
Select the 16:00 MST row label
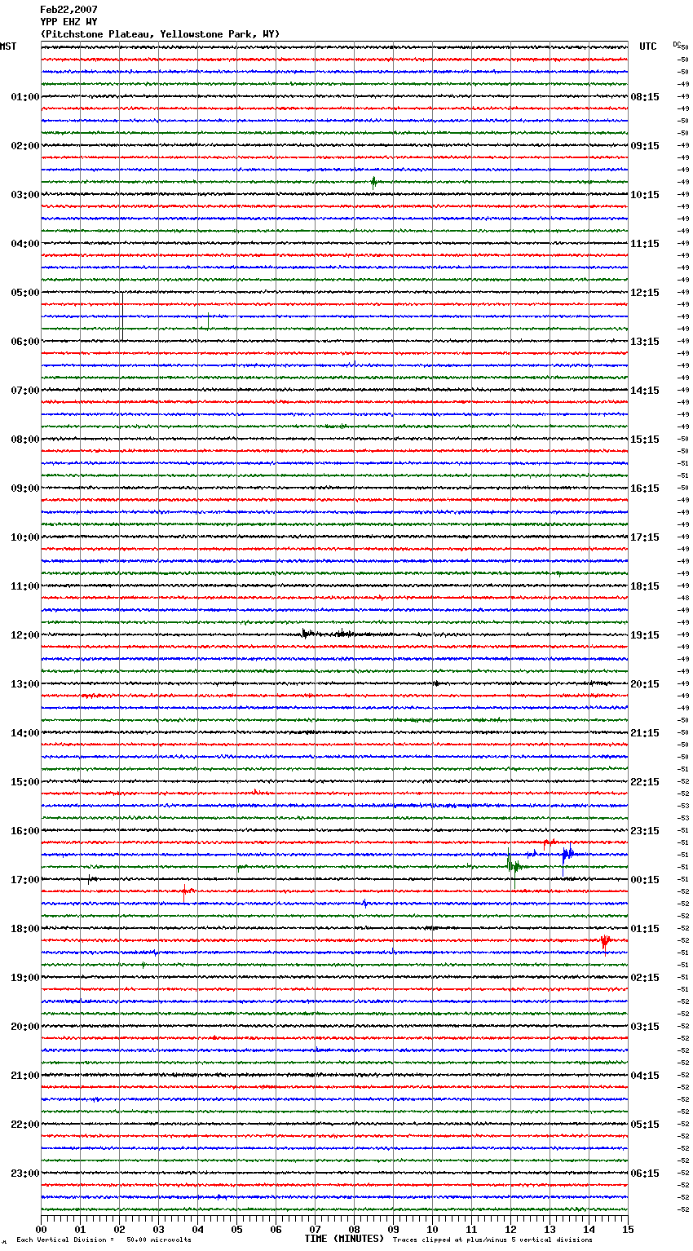pyautogui.click(x=24, y=831)
